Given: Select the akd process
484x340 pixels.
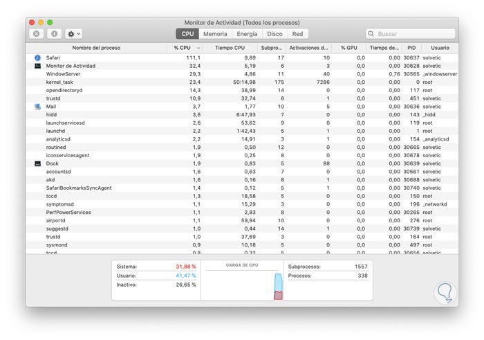Looking at the screenshot, I should pyautogui.click(x=242, y=180).
